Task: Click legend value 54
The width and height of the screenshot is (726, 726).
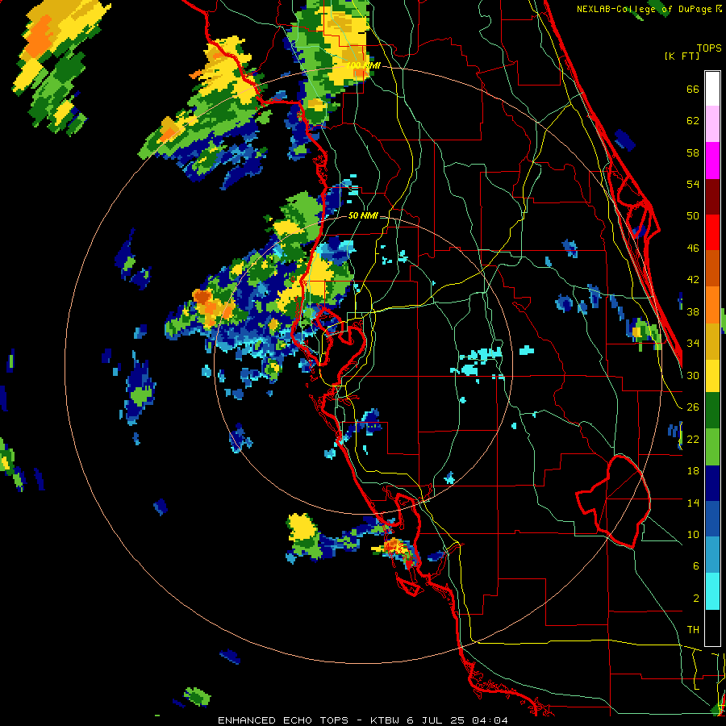Action: [x=693, y=184]
